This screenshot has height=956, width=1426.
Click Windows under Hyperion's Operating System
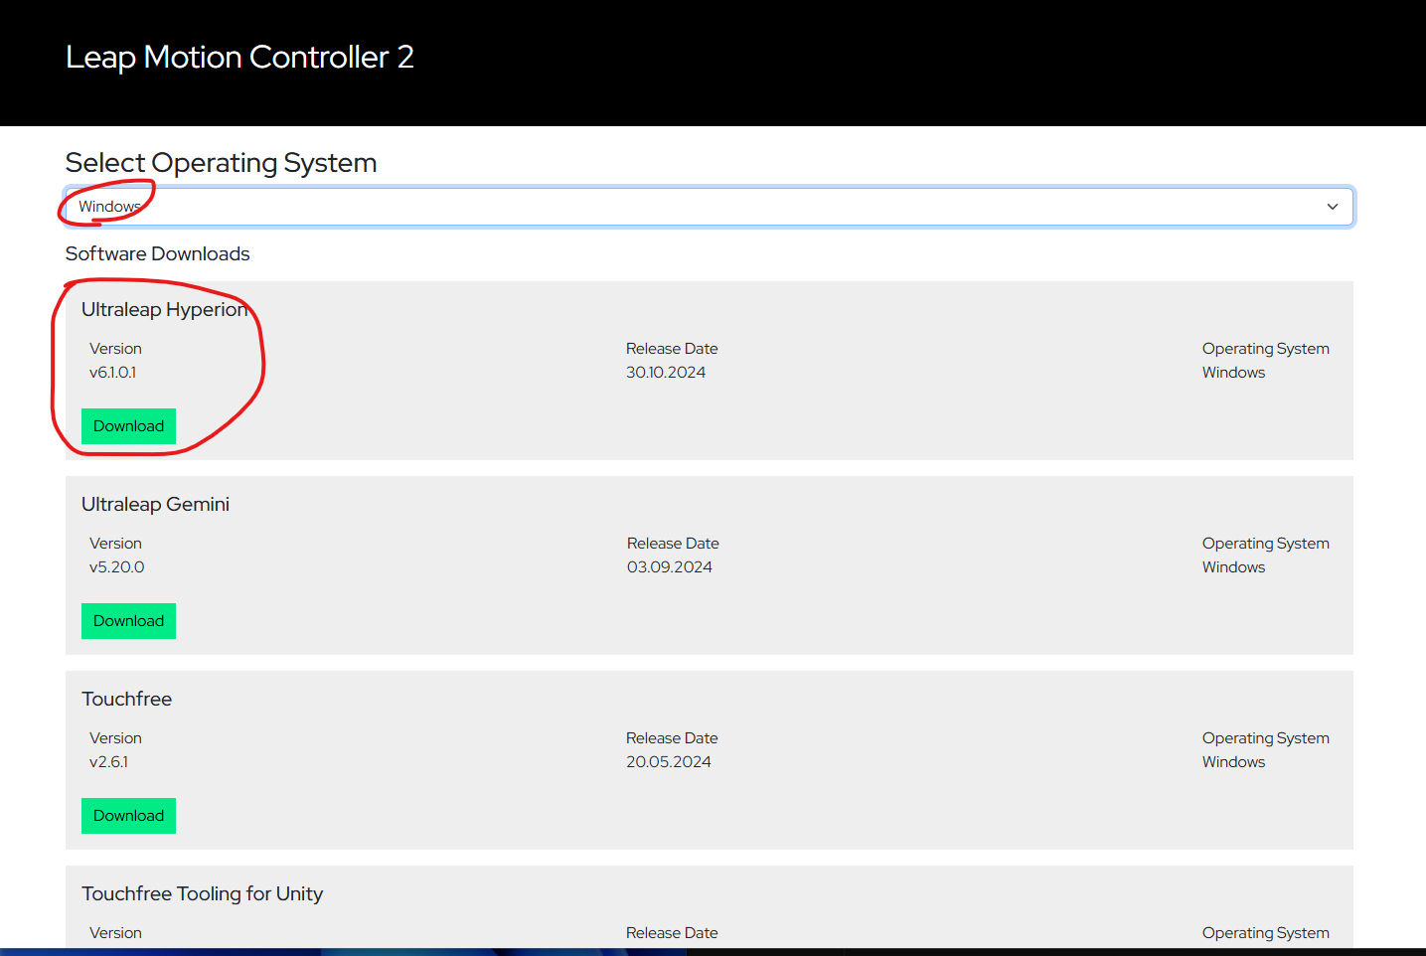point(1233,373)
